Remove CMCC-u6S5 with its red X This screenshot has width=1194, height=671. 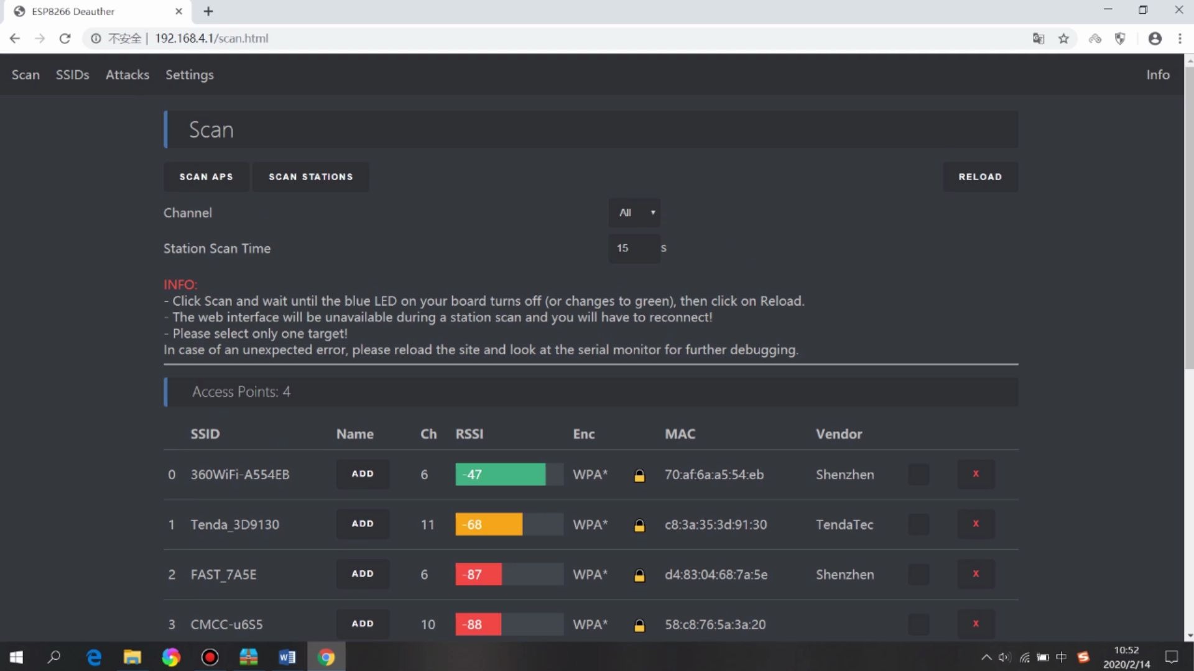point(976,624)
